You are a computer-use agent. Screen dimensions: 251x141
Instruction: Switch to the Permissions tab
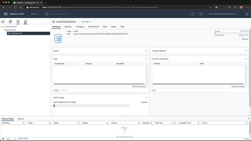(93, 27)
